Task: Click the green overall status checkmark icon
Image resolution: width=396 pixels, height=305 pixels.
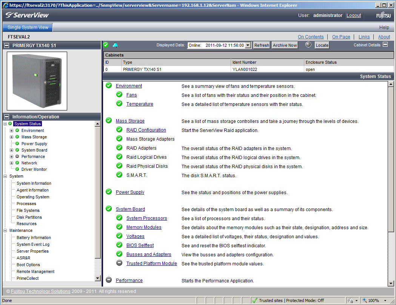Action: (106, 45)
